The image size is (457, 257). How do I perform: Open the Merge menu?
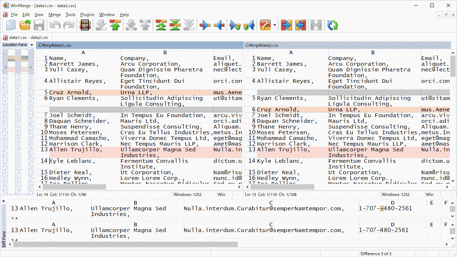tap(54, 15)
